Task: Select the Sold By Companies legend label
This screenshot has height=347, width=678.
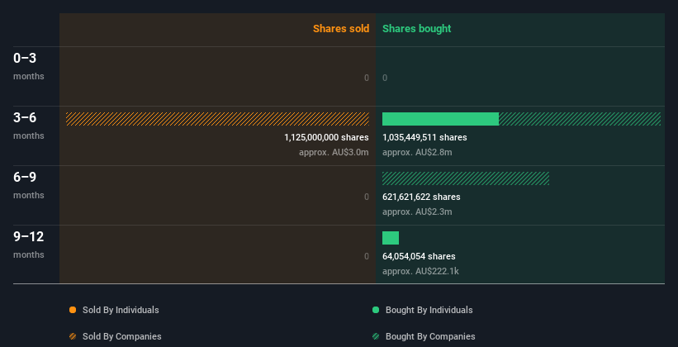Action: coord(122,336)
